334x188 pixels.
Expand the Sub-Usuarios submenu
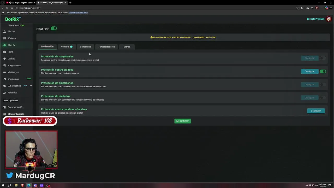click(31, 86)
